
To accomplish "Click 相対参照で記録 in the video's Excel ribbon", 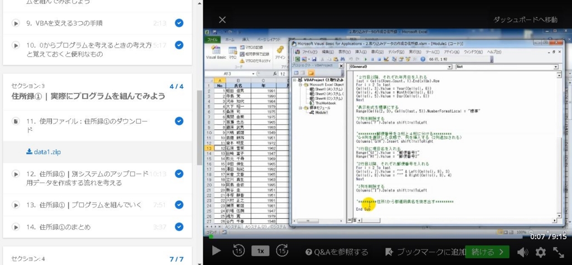I will pyautogui.click(x=254, y=54).
